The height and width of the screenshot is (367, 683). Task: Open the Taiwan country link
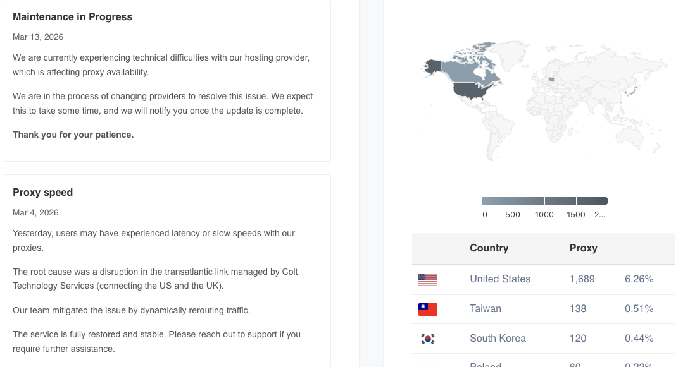tap(486, 309)
